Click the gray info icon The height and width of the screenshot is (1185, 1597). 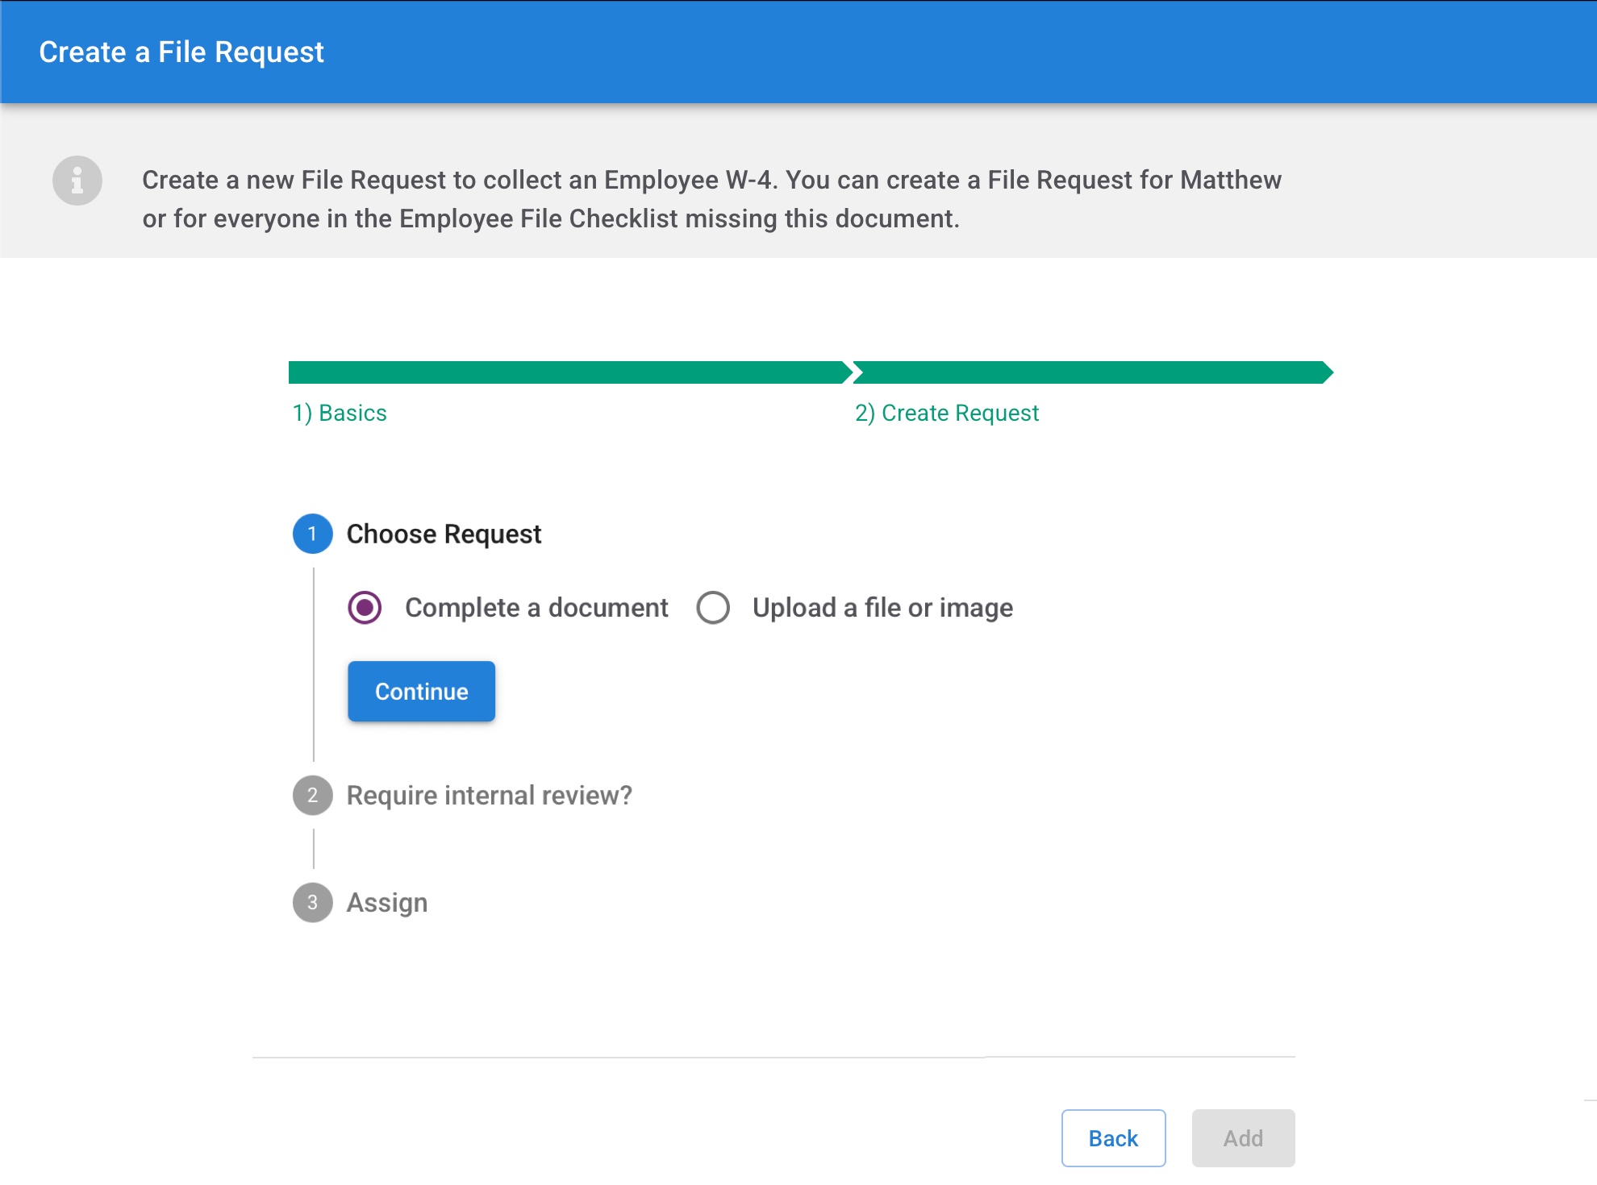[x=77, y=180]
